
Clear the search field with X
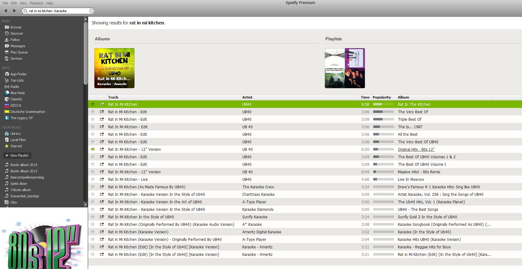click(91, 11)
